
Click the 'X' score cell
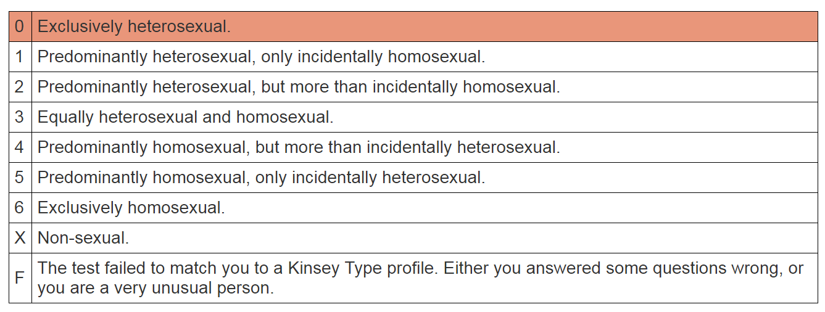tap(20, 238)
